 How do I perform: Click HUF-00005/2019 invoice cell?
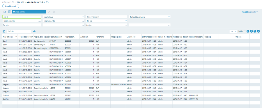click(x=56, y=77)
